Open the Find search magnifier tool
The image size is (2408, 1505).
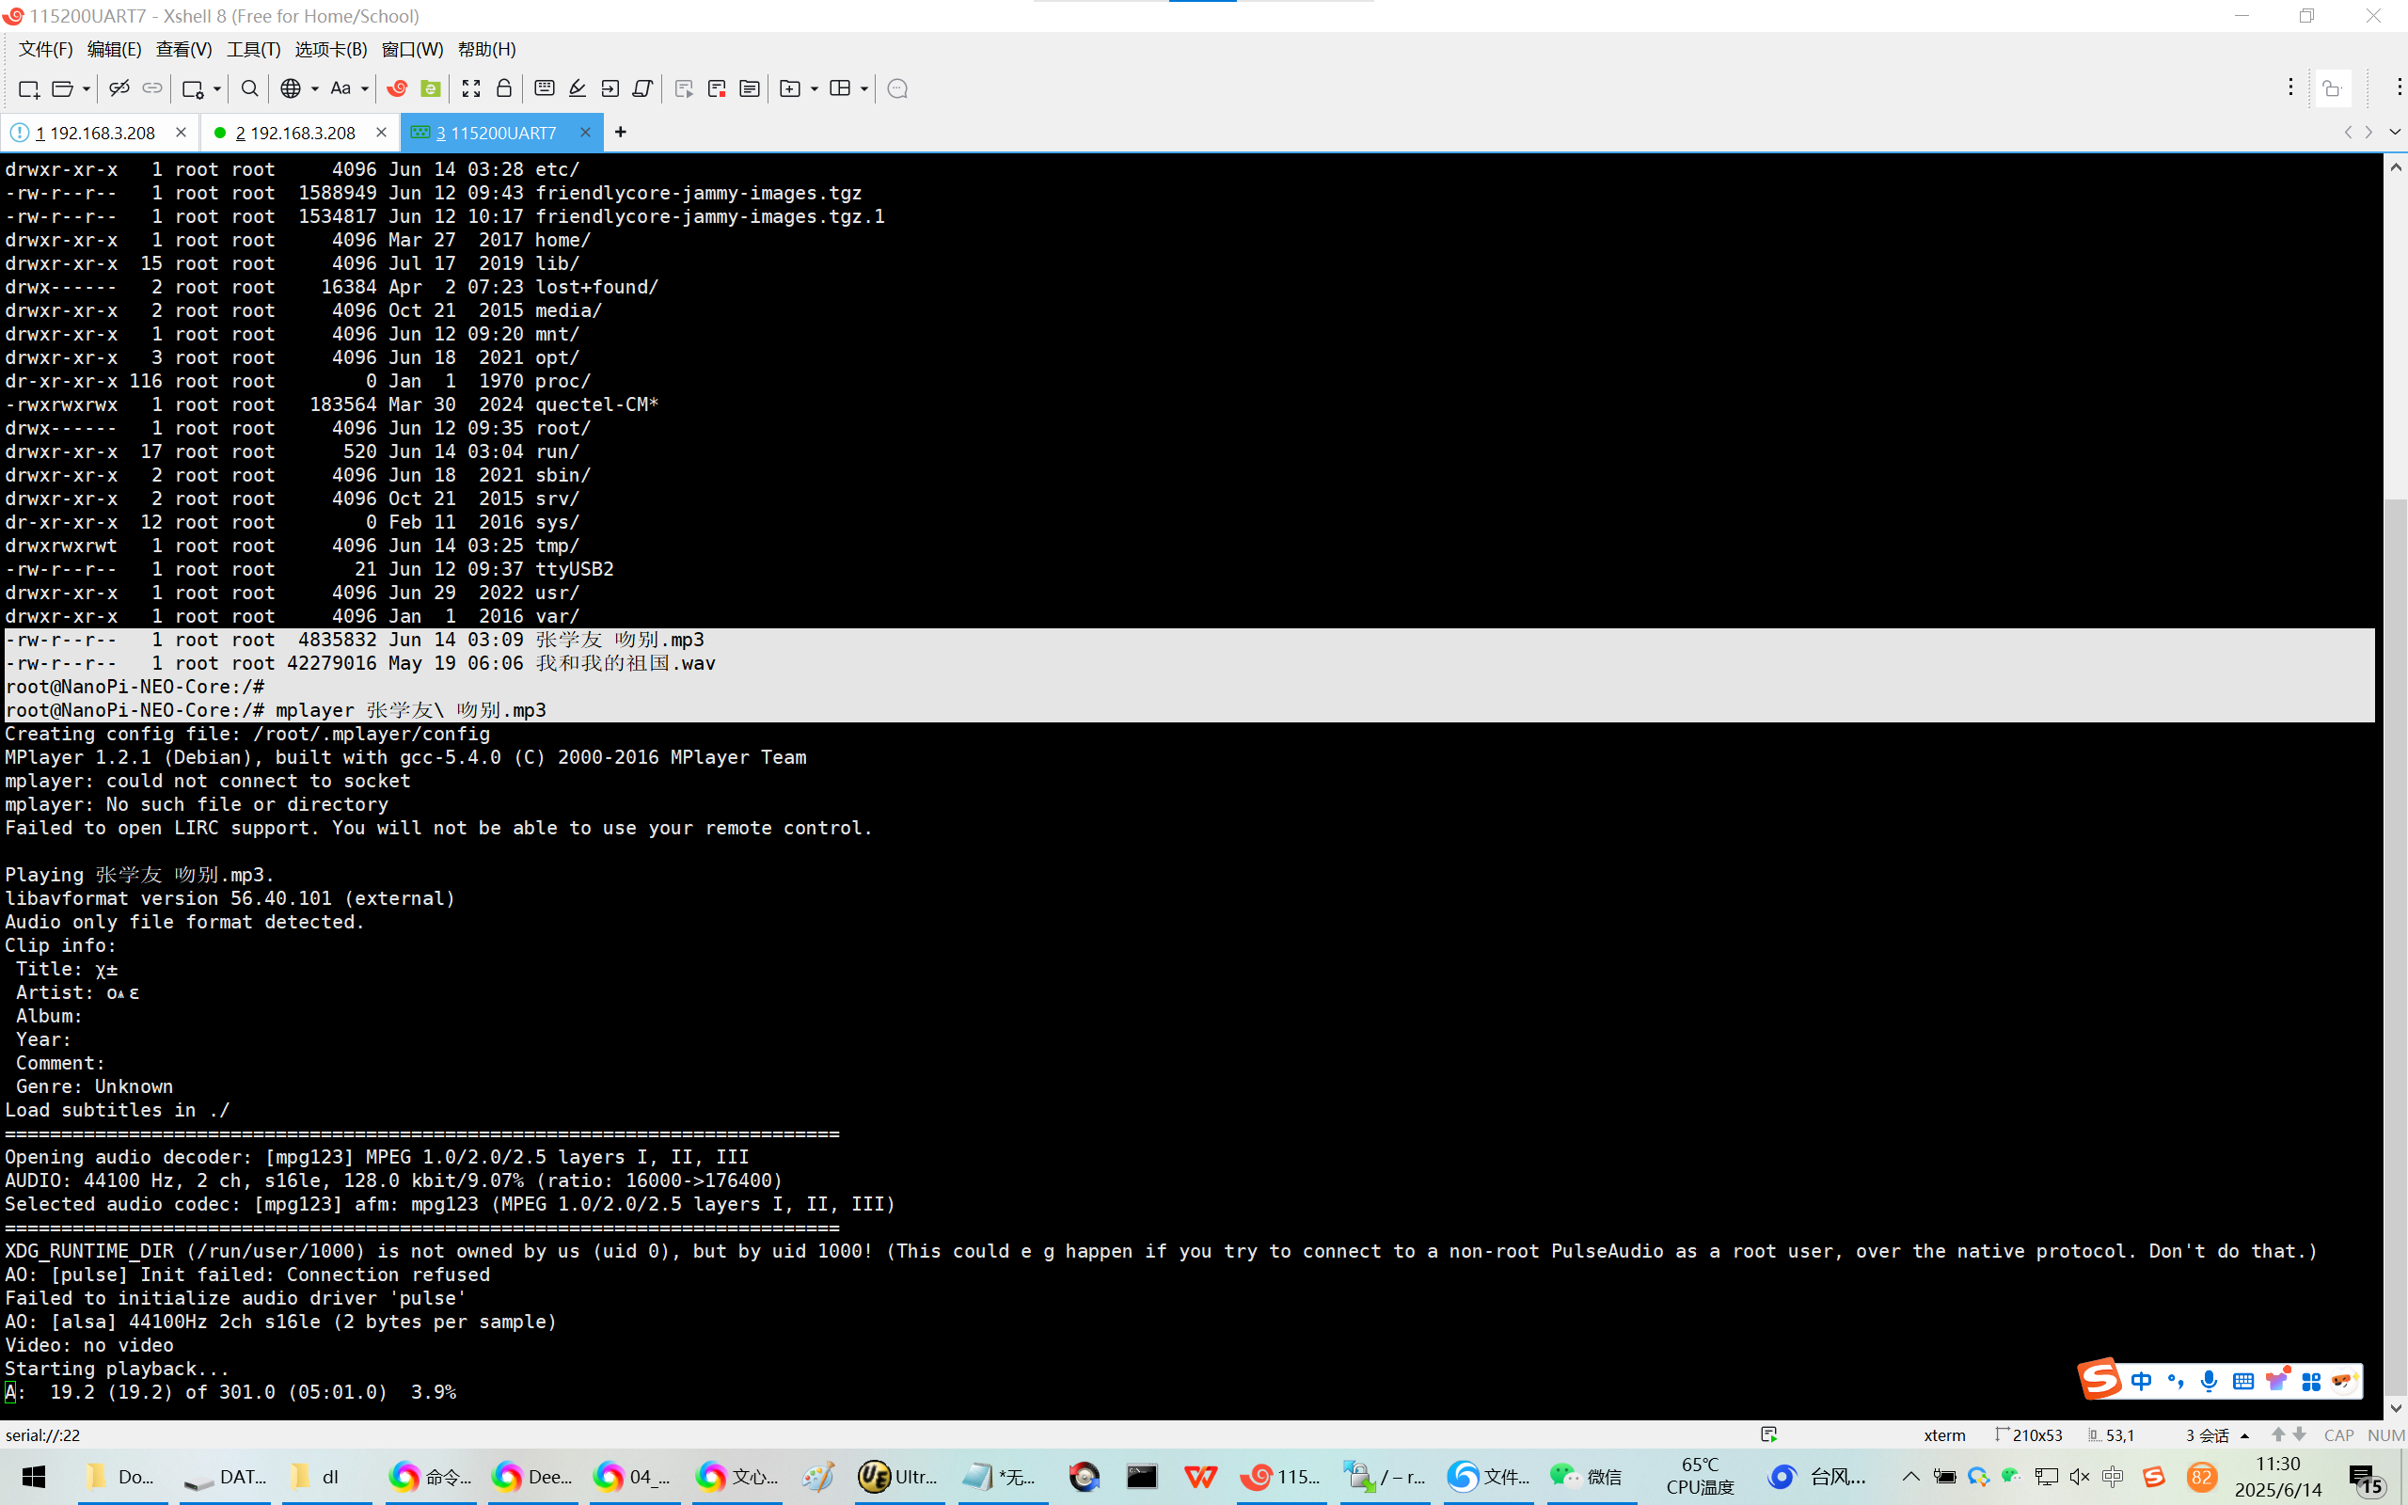(x=250, y=88)
